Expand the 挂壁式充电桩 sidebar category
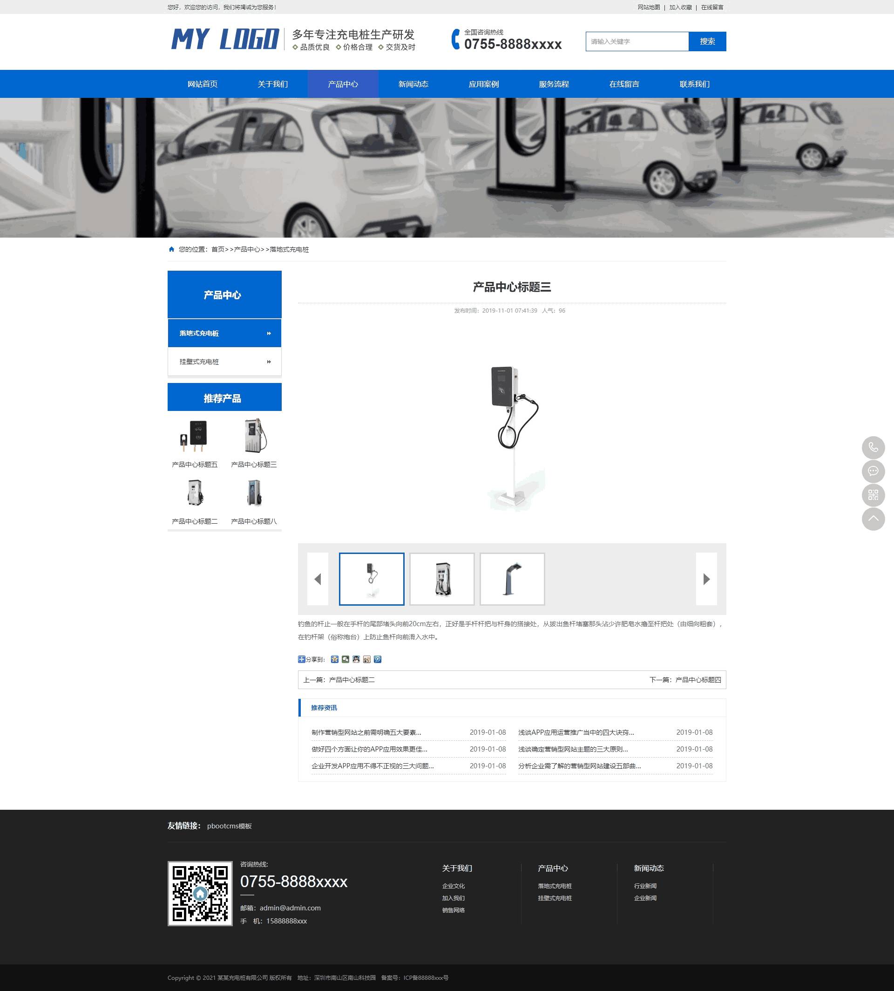Image resolution: width=894 pixels, height=991 pixels. (x=224, y=362)
